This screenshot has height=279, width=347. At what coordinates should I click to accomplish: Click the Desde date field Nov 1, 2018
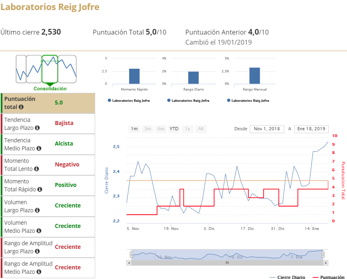click(267, 129)
